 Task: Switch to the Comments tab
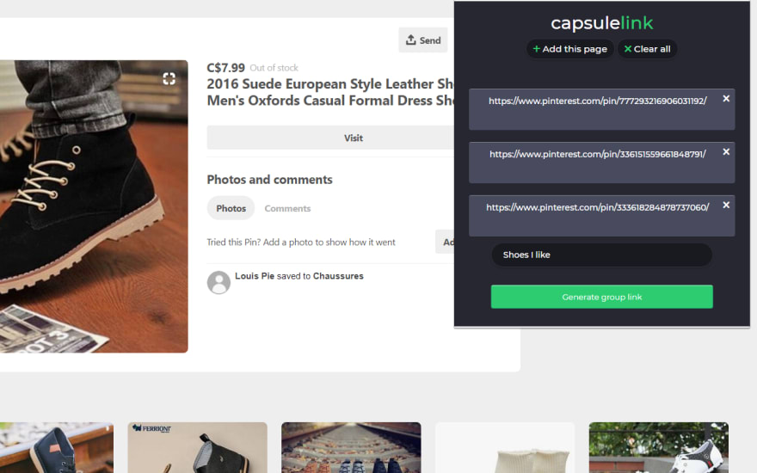[x=287, y=208]
